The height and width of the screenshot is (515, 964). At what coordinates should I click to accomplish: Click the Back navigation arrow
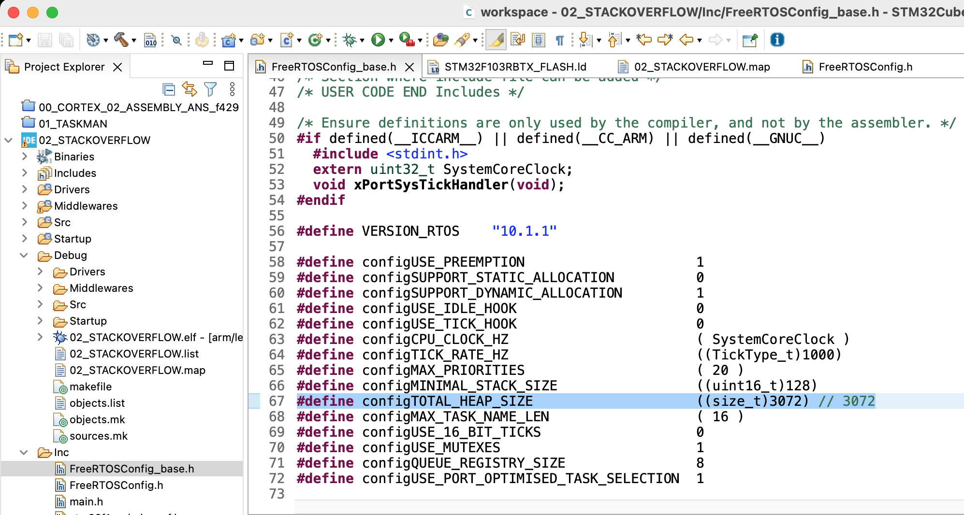pyautogui.click(x=686, y=40)
